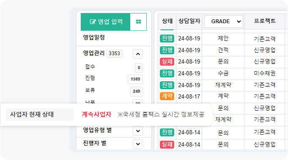Click the 영업 입력 button
Viewport: 288px width, 160px height.
tap(106, 22)
